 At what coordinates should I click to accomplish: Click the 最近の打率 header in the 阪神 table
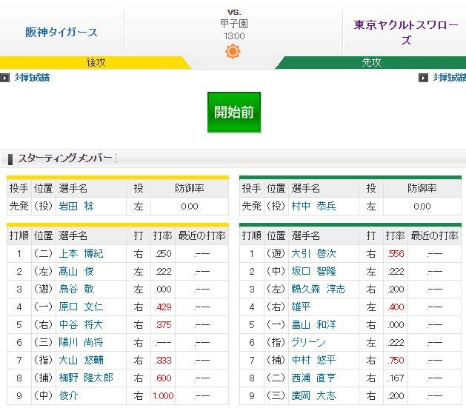click(202, 235)
